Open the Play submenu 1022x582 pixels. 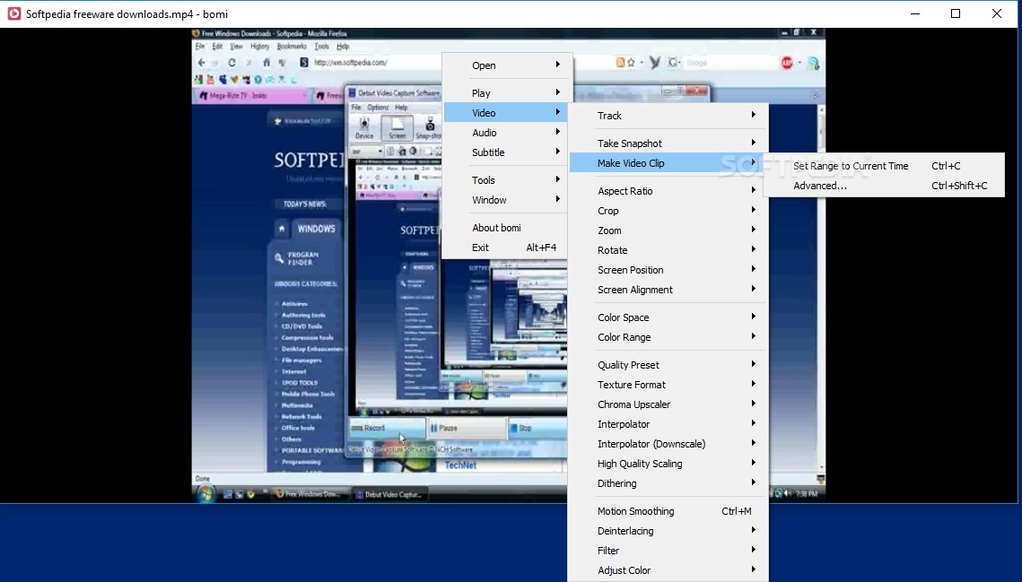coord(507,92)
